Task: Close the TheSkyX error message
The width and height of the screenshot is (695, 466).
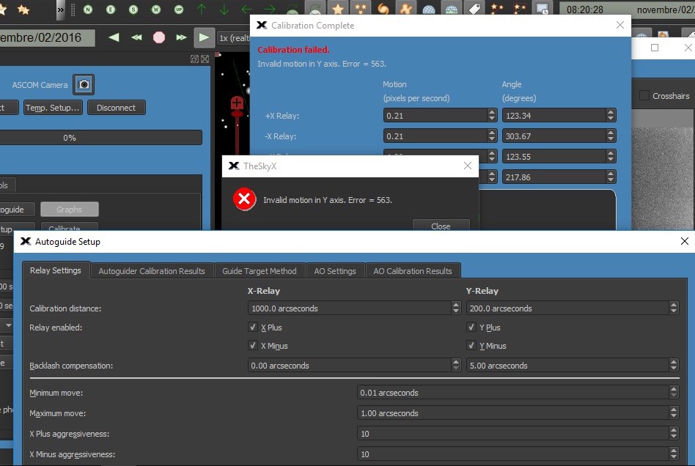Action: click(441, 225)
